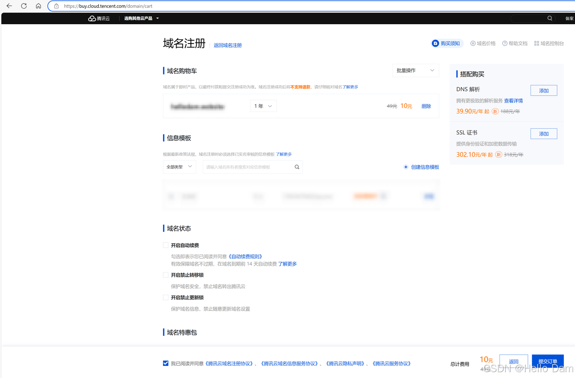
Task: Expand the 批量操作 dropdown
Action: click(415, 70)
